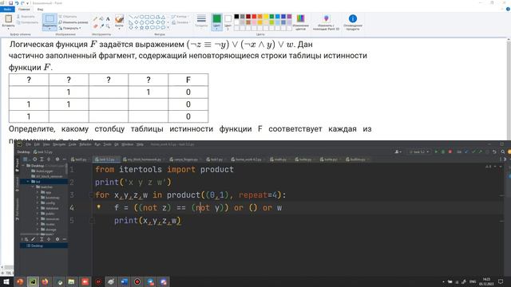
Task: Select the public folder in project tree
Action: tap(48, 214)
